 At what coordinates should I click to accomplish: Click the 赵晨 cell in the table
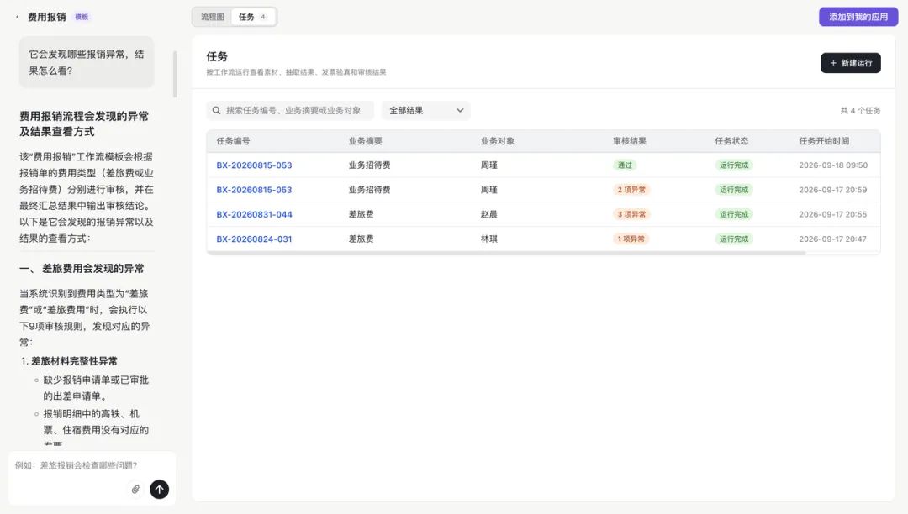488,214
